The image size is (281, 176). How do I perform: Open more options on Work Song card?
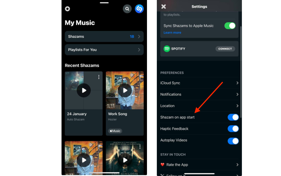point(140,77)
